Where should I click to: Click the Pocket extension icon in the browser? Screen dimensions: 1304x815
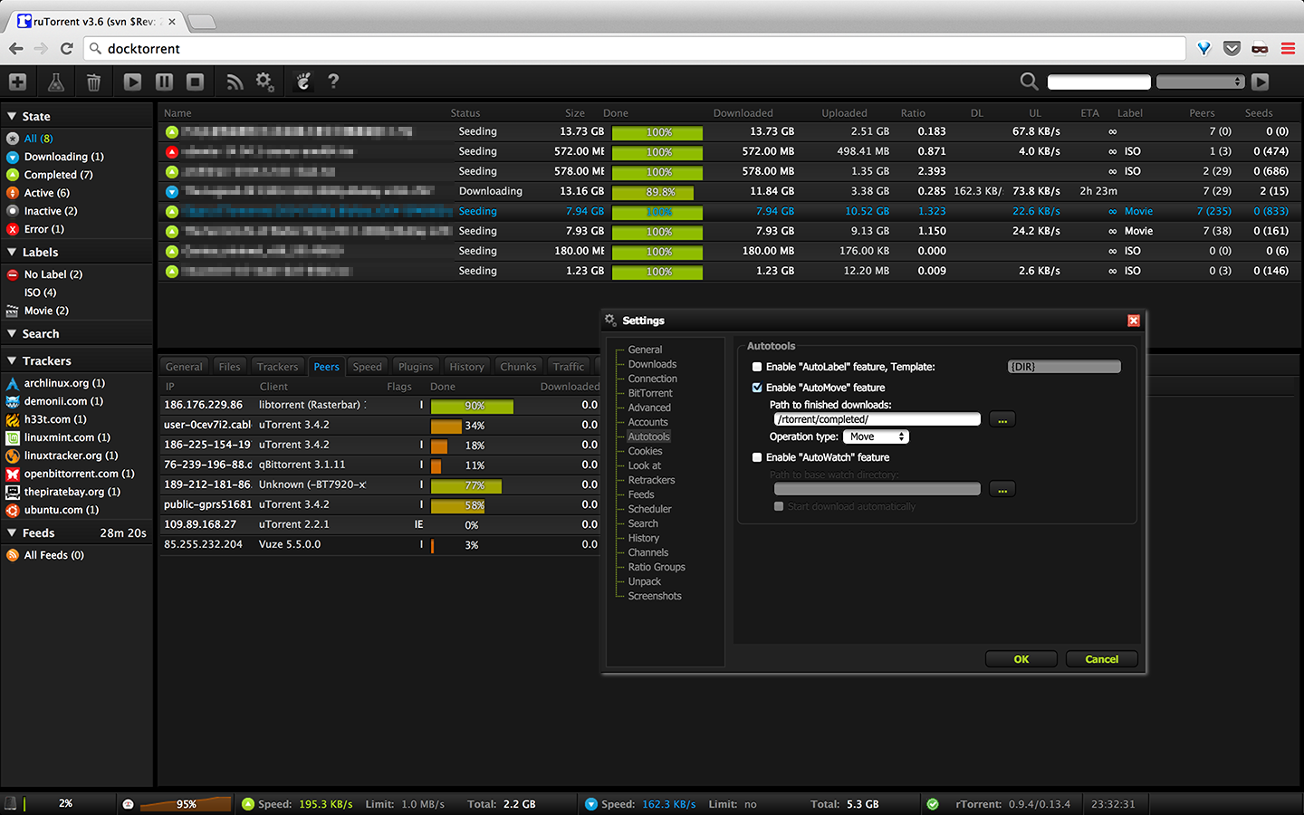[x=1232, y=48]
